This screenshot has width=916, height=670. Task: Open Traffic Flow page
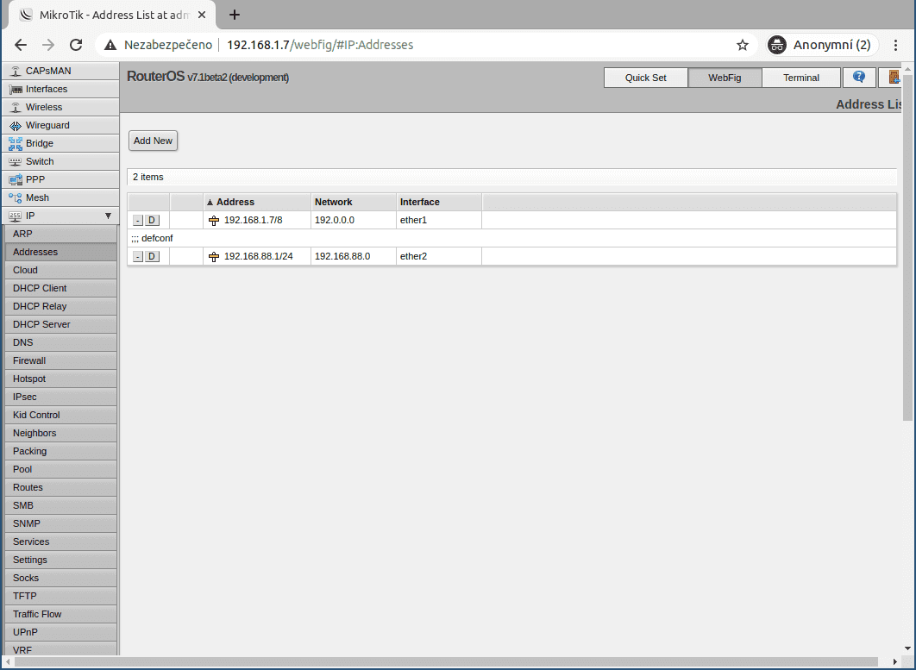coord(60,614)
